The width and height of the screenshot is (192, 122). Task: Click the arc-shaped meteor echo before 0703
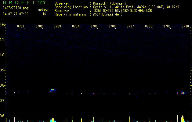[x=53, y=90]
